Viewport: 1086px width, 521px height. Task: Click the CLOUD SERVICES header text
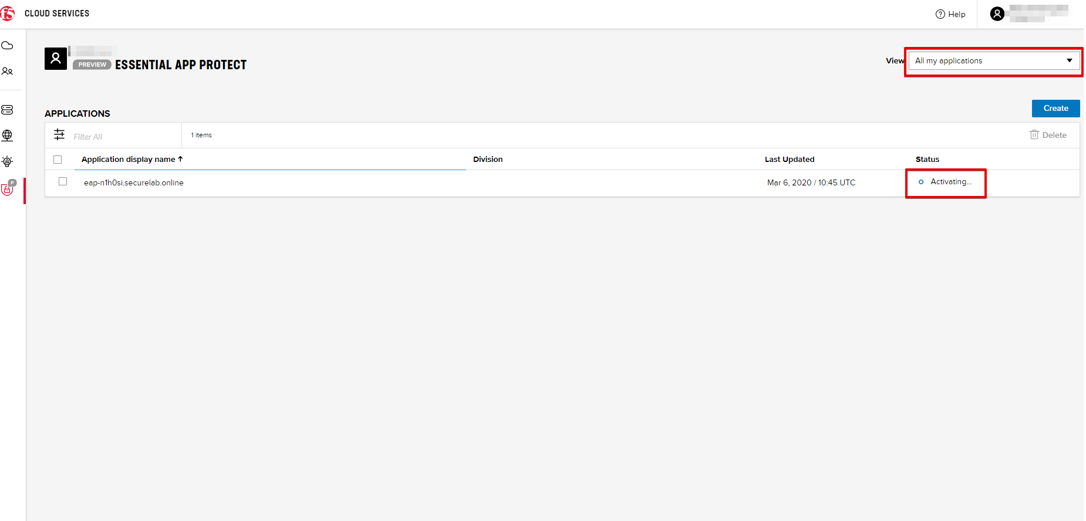click(57, 13)
